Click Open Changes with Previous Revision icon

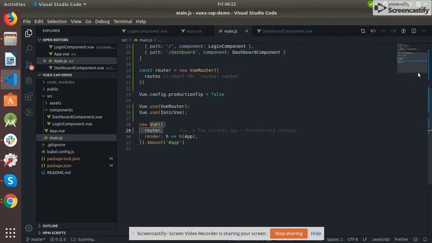[373, 31]
